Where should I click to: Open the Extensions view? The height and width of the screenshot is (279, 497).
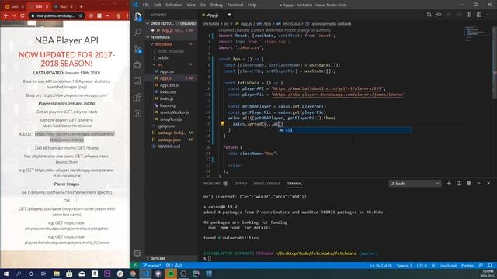click(137, 97)
